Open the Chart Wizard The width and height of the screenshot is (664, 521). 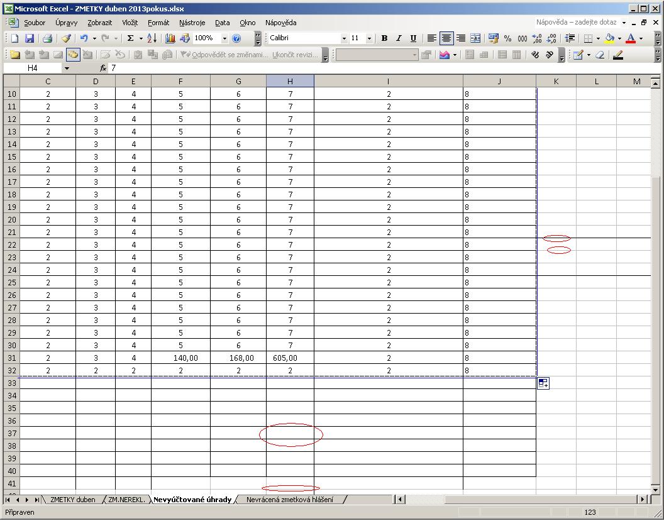pyautogui.click(x=170, y=38)
